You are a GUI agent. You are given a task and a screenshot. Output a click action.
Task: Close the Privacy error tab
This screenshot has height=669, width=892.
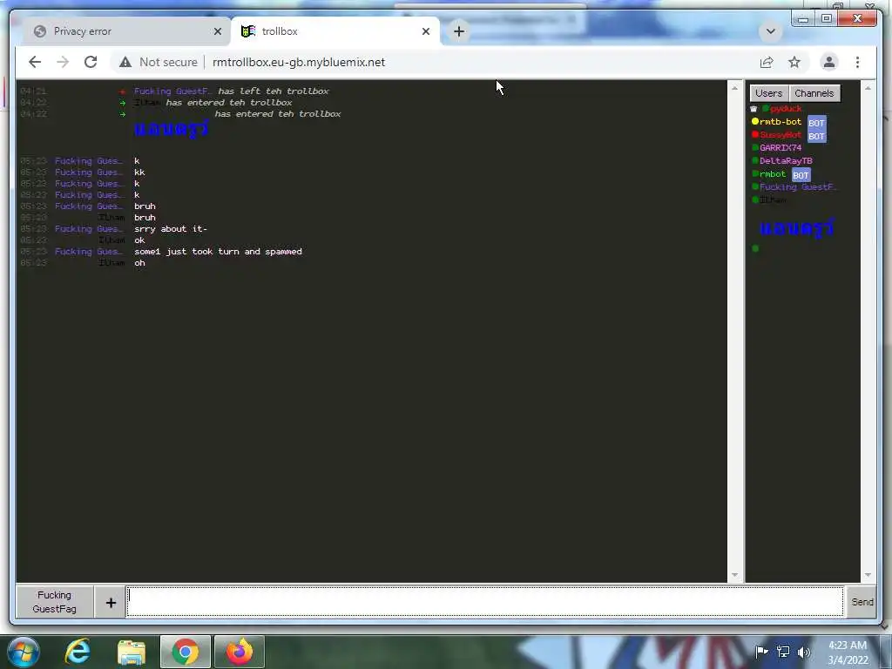pyautogui.click(x=217, y=31)
